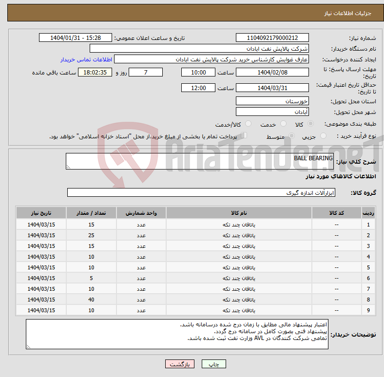Click the تاریخ نیاز column header
384x377 pixels.
41,213
